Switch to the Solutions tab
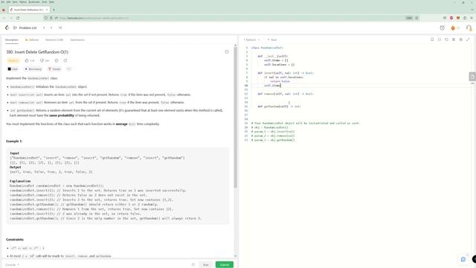 tap(54, 39)
